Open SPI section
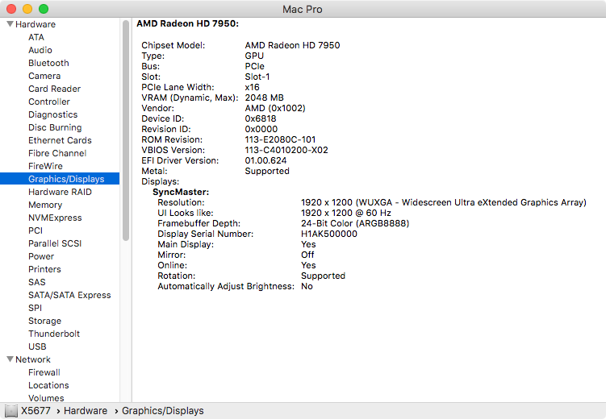 pyautogui.click(x=36, y=308)
